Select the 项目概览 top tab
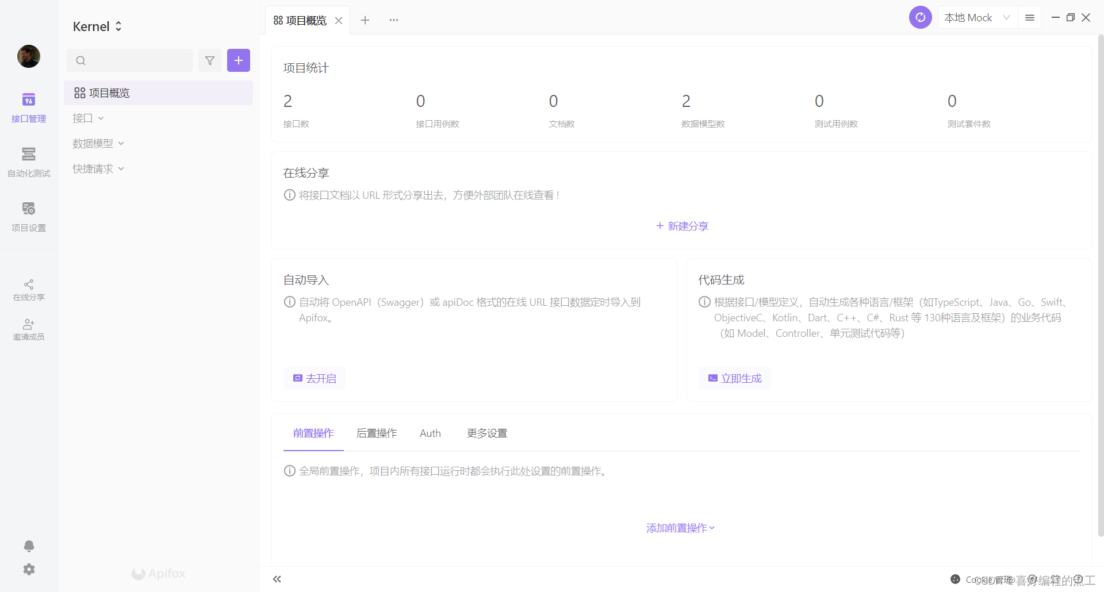 (x=308, y=21)
